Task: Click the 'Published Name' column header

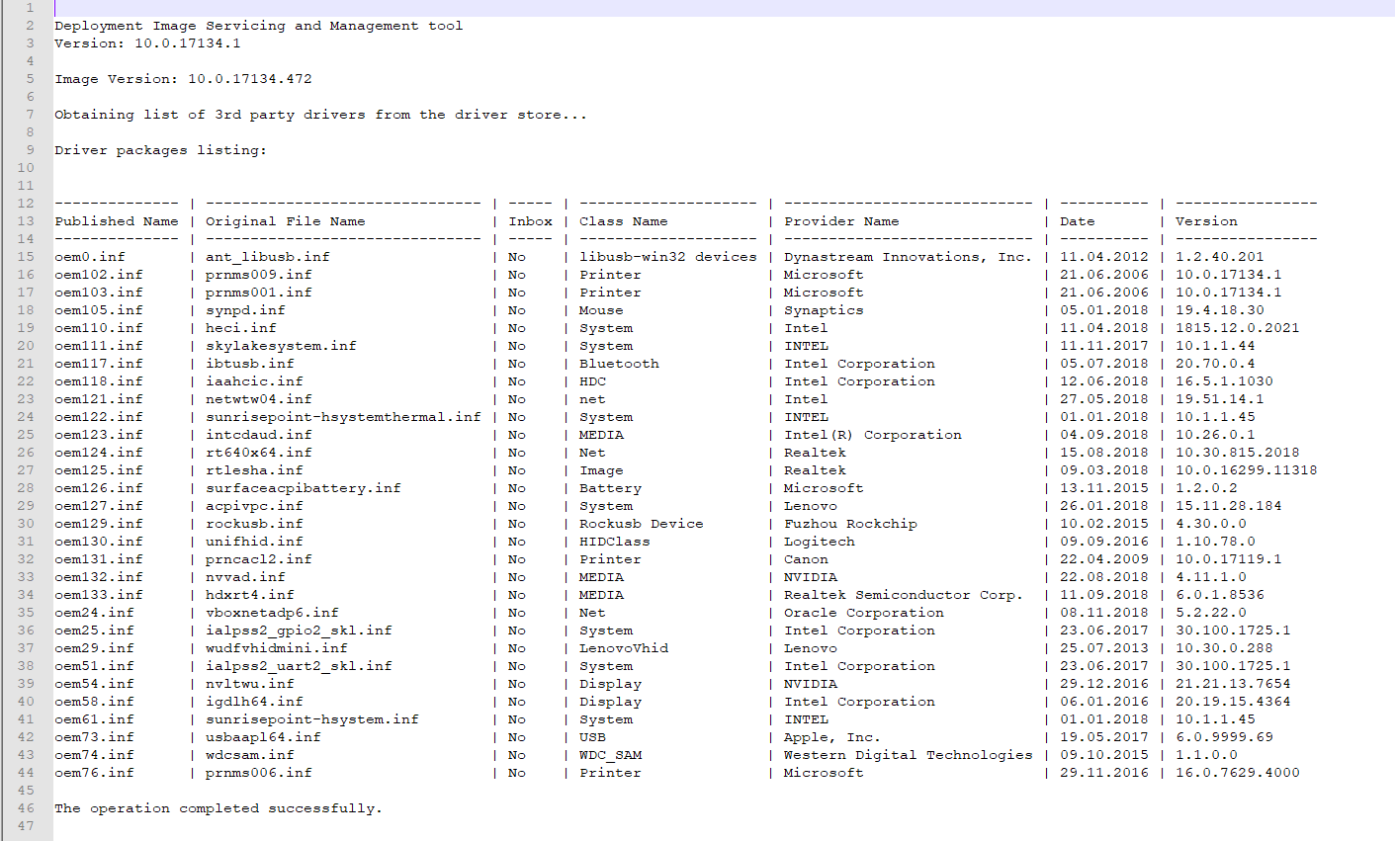Action: coord(117,221)
